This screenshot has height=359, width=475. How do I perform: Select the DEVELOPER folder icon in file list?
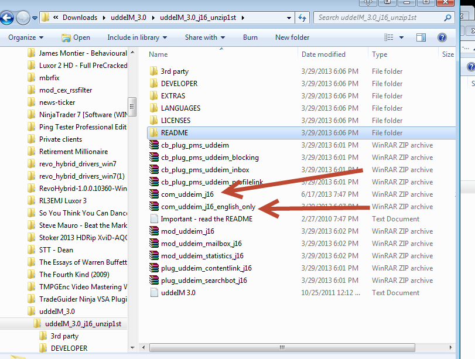(154, 83)
